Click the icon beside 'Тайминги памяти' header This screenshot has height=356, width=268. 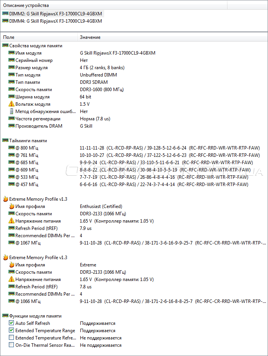(5, 140)
